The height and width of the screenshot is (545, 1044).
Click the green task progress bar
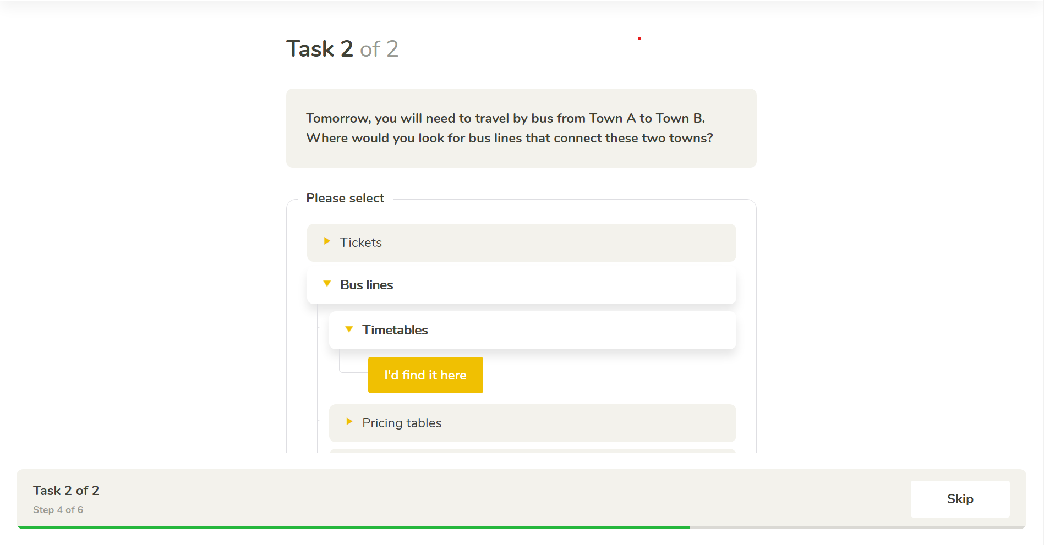pos(353,527)
